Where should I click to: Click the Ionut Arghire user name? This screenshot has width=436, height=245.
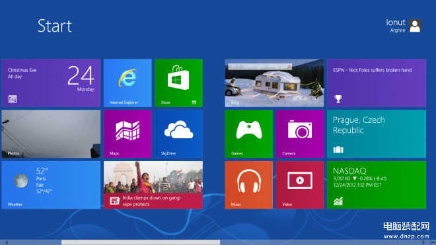pos(396,26)
